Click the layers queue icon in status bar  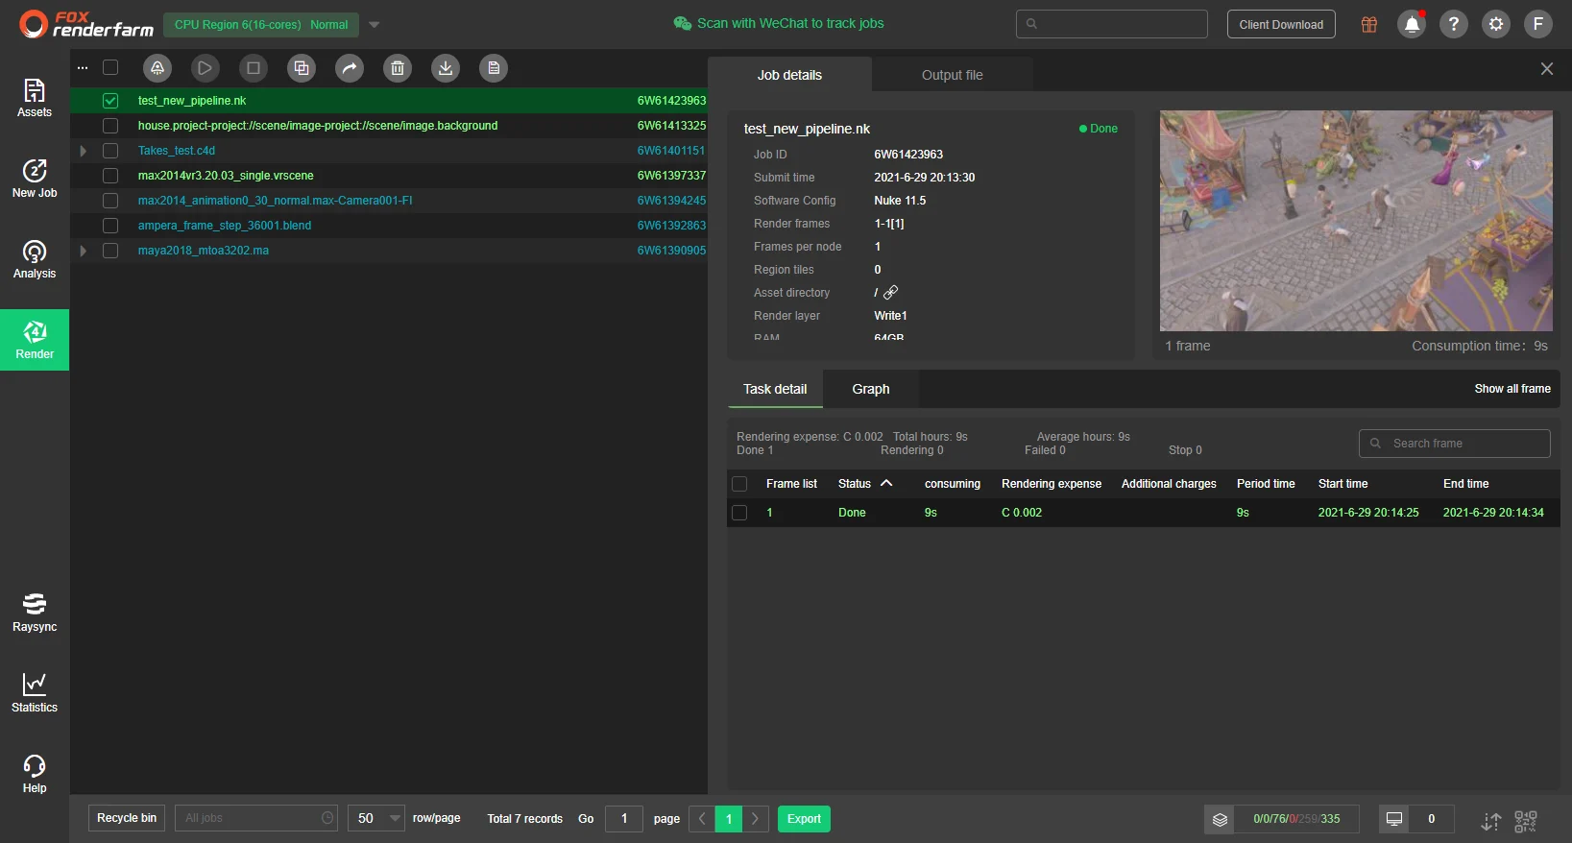point(1220,819)
